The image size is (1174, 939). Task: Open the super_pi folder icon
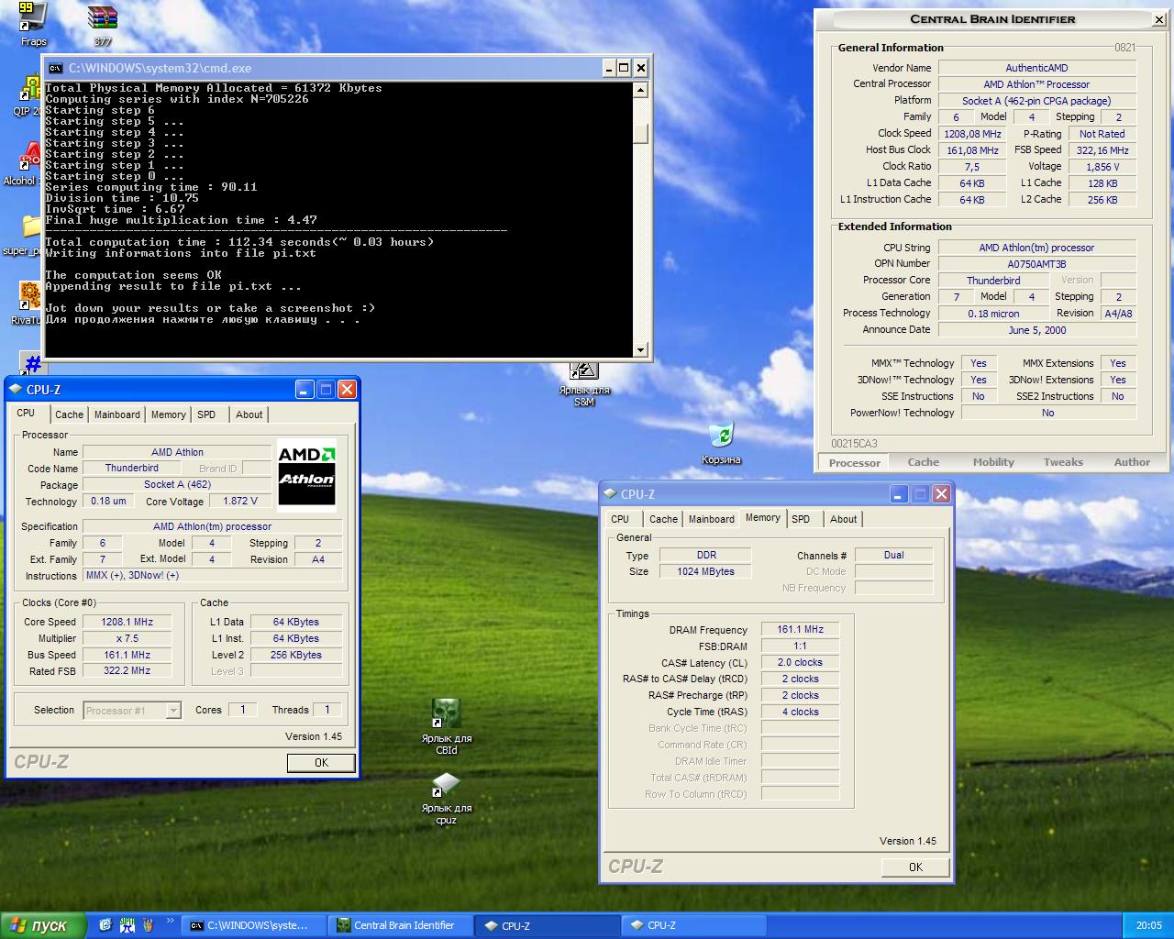(31, 230)
